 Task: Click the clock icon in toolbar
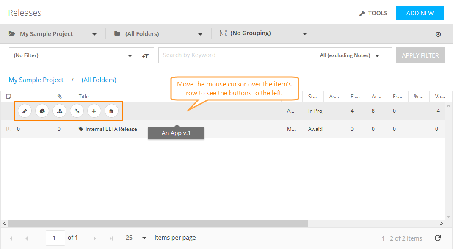[438, 34]
